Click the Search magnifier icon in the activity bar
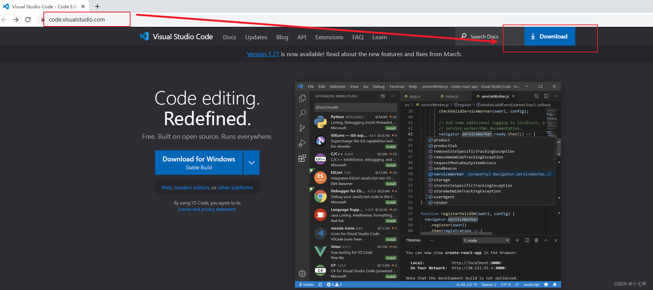Viewport: 653px width, 290px height. point(302,113)
